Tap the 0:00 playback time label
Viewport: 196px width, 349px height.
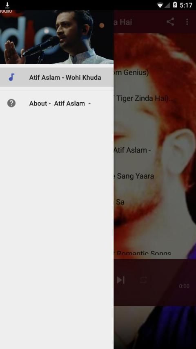tap(184, 286)
